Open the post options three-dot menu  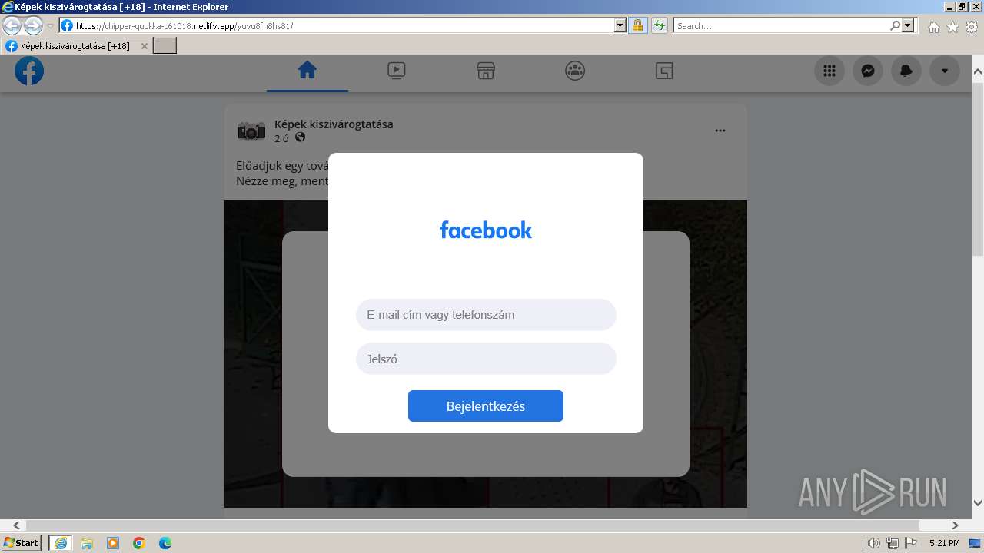720,131
